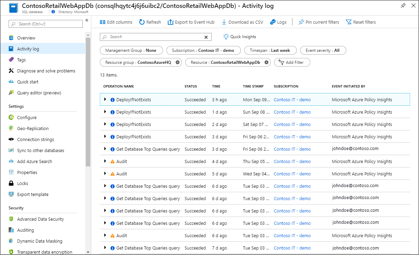419x255 pixels.
Task: Click the Pin current filters icon
Action: (x=301, y=22)
